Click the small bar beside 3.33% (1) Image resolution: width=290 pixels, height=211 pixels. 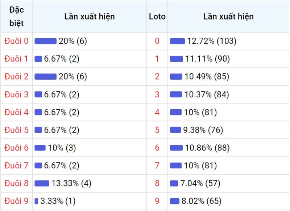(36, 201)
